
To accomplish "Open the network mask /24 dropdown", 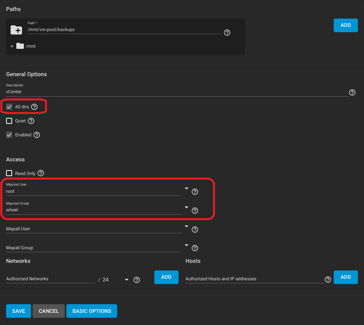I will 126,280.
